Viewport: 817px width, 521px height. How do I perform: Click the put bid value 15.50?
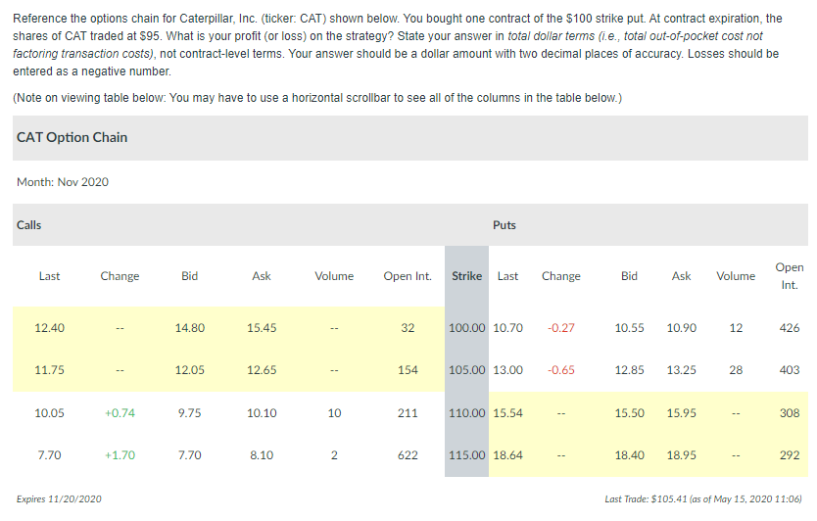click(x=629, y=413)
